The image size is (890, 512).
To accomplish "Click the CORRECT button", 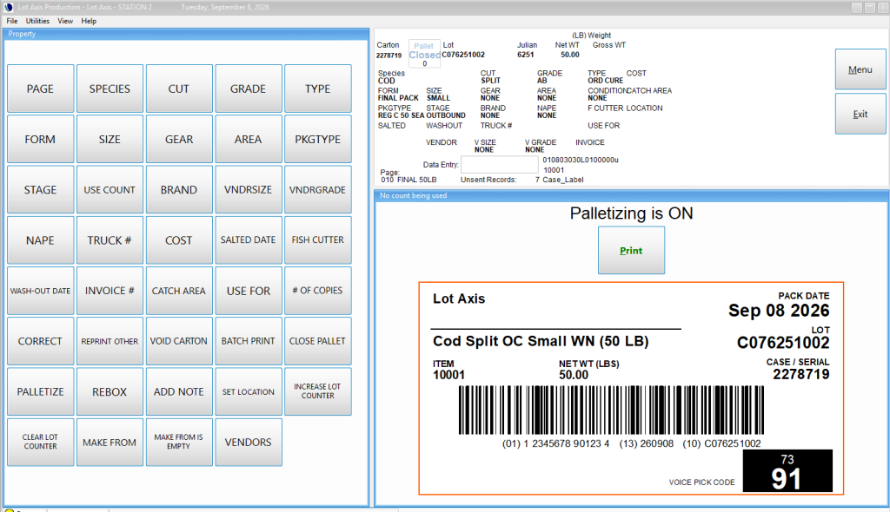I will click(40, 341).
